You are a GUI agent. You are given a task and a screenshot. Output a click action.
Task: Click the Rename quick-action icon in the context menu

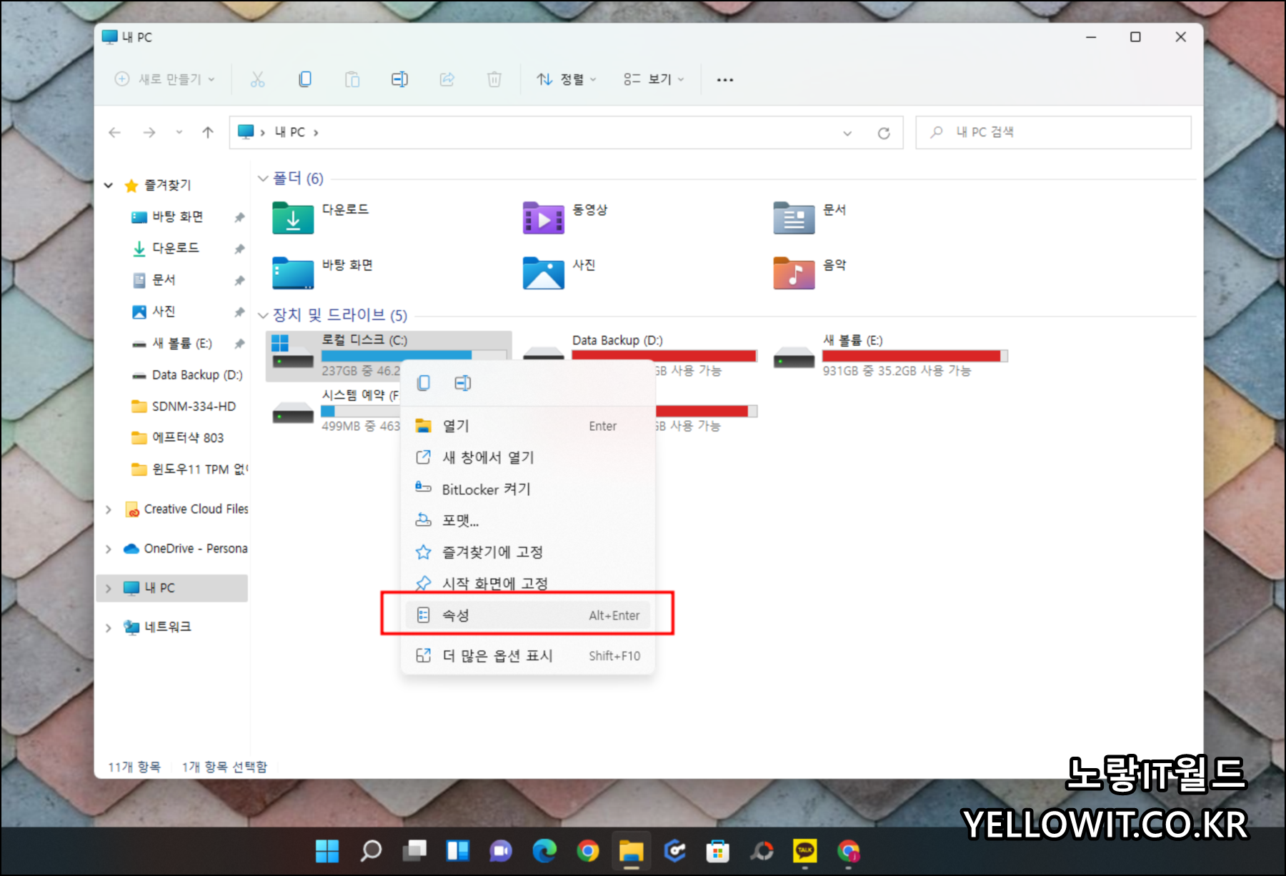point(462,383)
